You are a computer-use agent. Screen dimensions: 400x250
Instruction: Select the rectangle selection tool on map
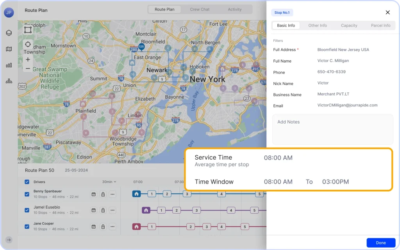click(x=28, y=30)
